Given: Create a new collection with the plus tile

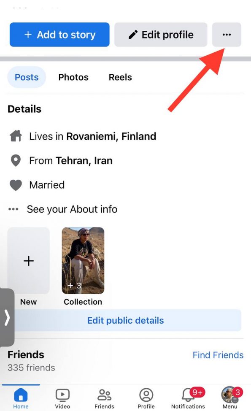Looking at the screenshot, I should (28, 260).
